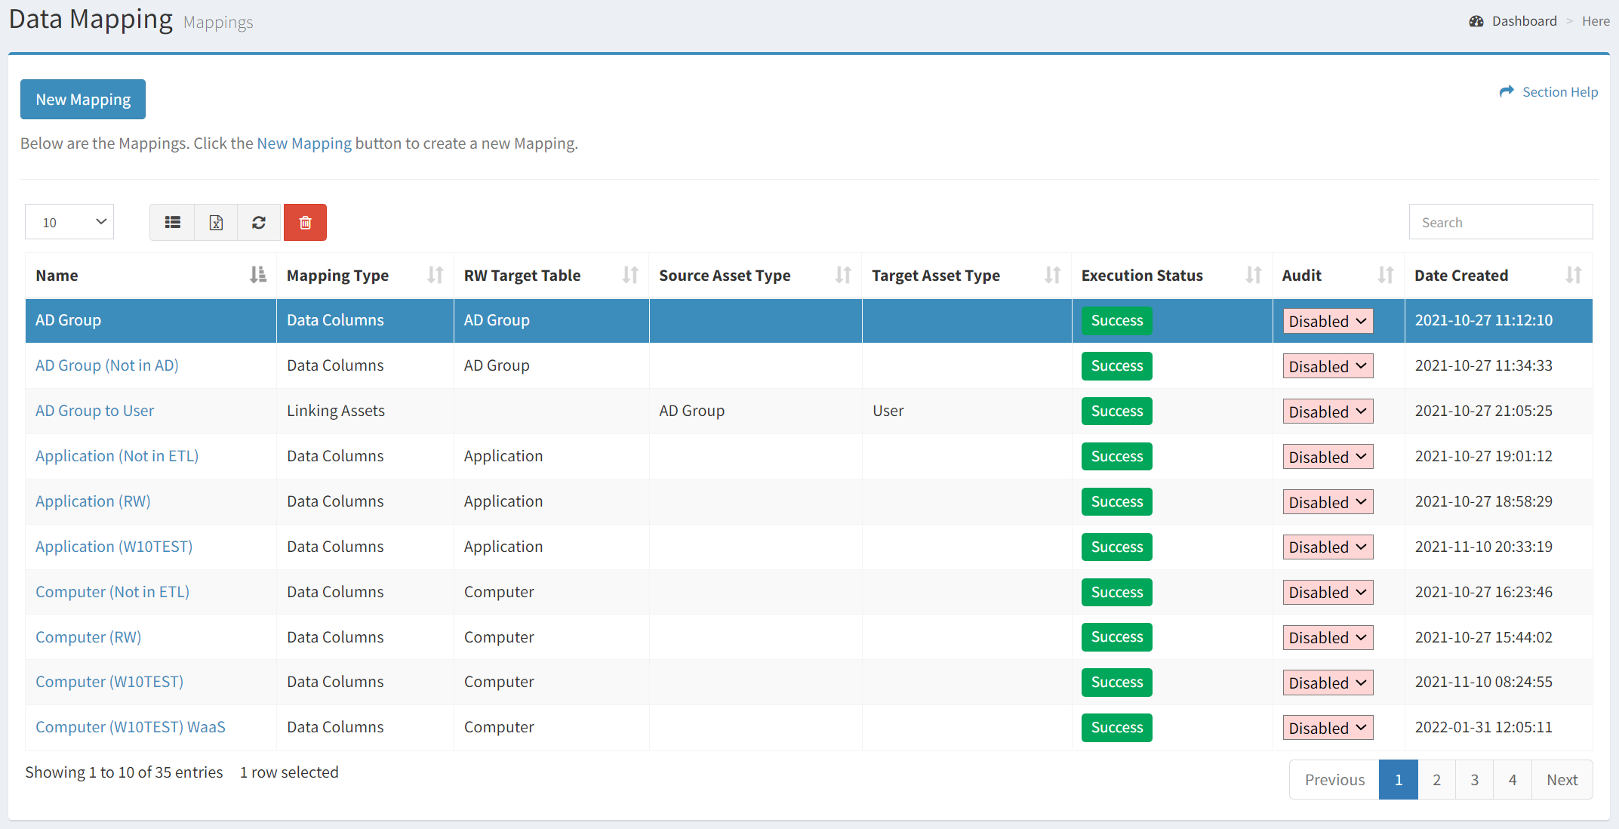Change Audit setting on AD Group to User
Screen dimensions: 1619x829
point(1327,411)
